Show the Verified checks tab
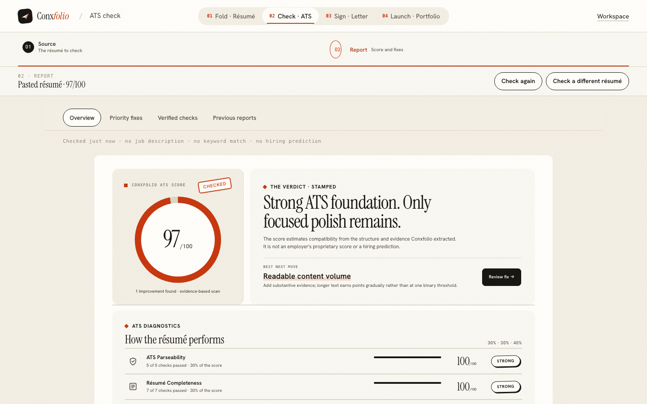 [177, 118]
